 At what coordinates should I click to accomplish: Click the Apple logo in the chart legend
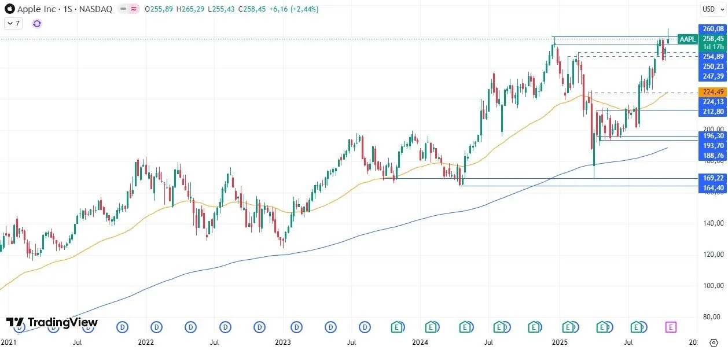pos(10,9)
